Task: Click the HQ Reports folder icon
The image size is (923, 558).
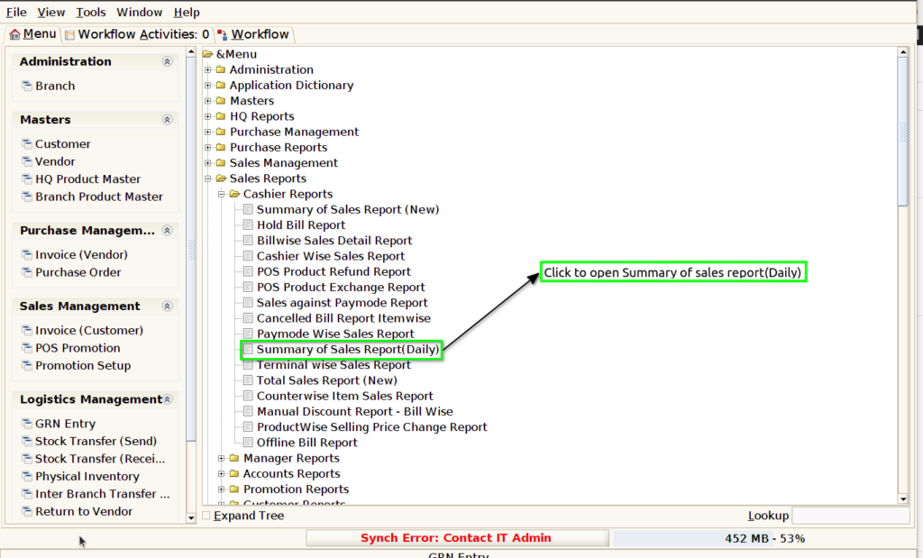Action: [221, 116]
